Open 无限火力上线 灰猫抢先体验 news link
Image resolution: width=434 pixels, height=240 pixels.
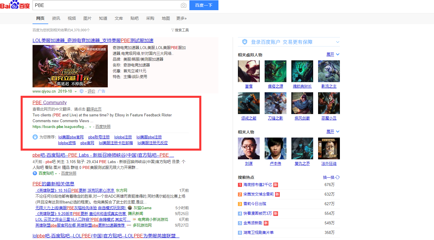click(81, 208)
